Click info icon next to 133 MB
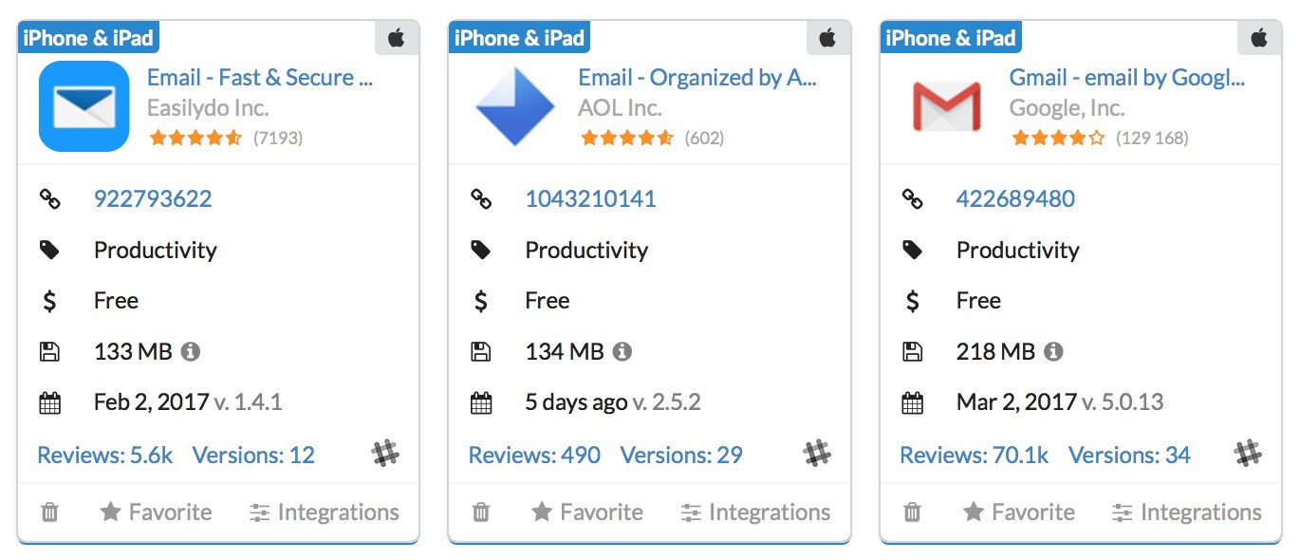Image resolution: width=1300 pixels, height=560 pixels. click(x=191, y=352)
